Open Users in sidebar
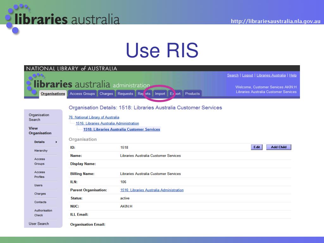Image resolution: width=324 pixels, height=243 pixels. 38,185
